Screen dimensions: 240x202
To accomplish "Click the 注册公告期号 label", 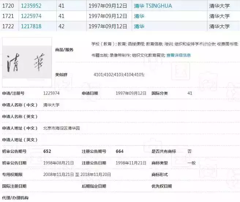I will click(x=94, y=151).
